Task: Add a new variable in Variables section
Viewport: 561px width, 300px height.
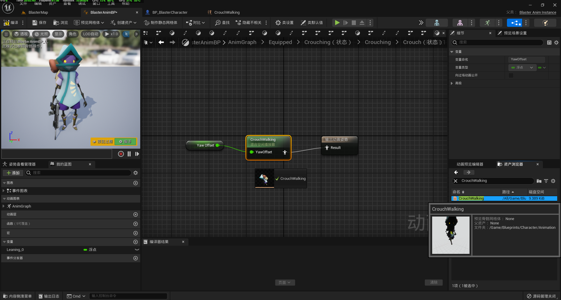Action: point(135,242)
